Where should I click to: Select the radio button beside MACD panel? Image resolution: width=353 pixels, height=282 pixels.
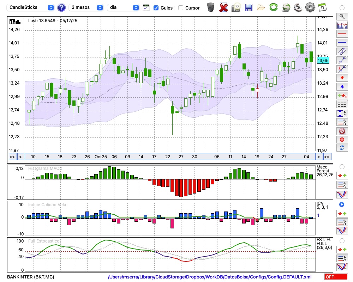coord(342,166)
